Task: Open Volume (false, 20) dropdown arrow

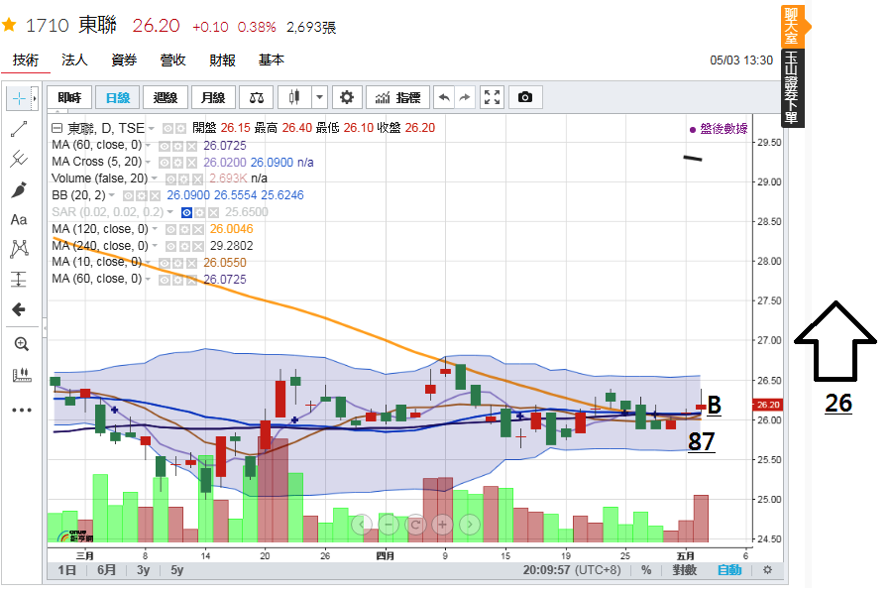Action: pyautogui.click(x=155, y=178)
